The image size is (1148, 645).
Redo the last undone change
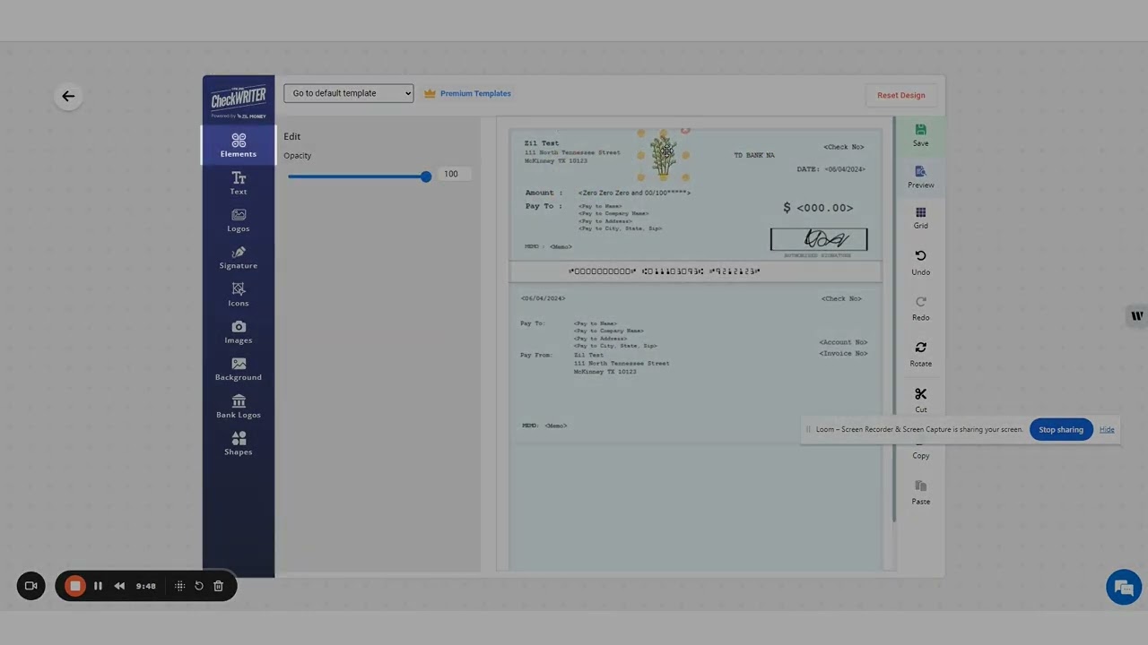[920, 309]
